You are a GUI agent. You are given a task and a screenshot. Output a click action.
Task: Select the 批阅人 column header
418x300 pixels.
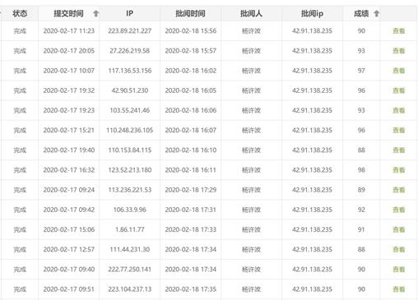coord(251,13)
